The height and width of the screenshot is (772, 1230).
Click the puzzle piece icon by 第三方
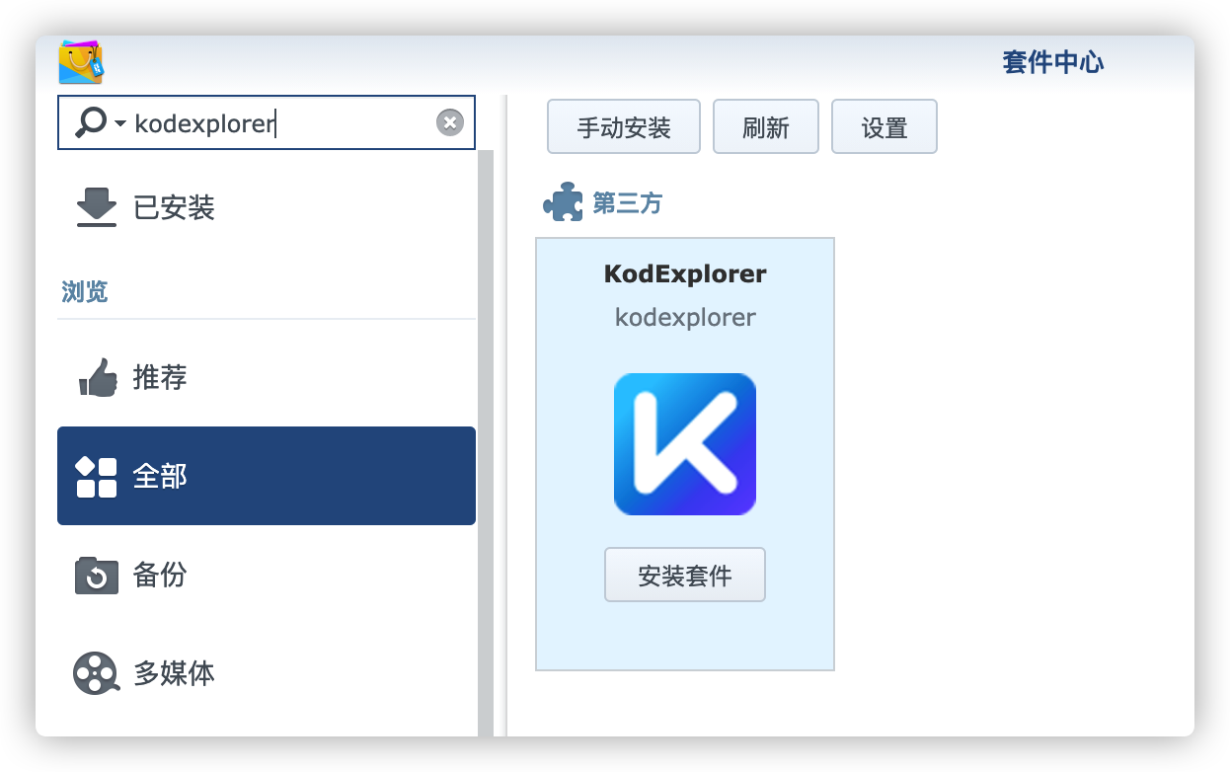(563, 202)
